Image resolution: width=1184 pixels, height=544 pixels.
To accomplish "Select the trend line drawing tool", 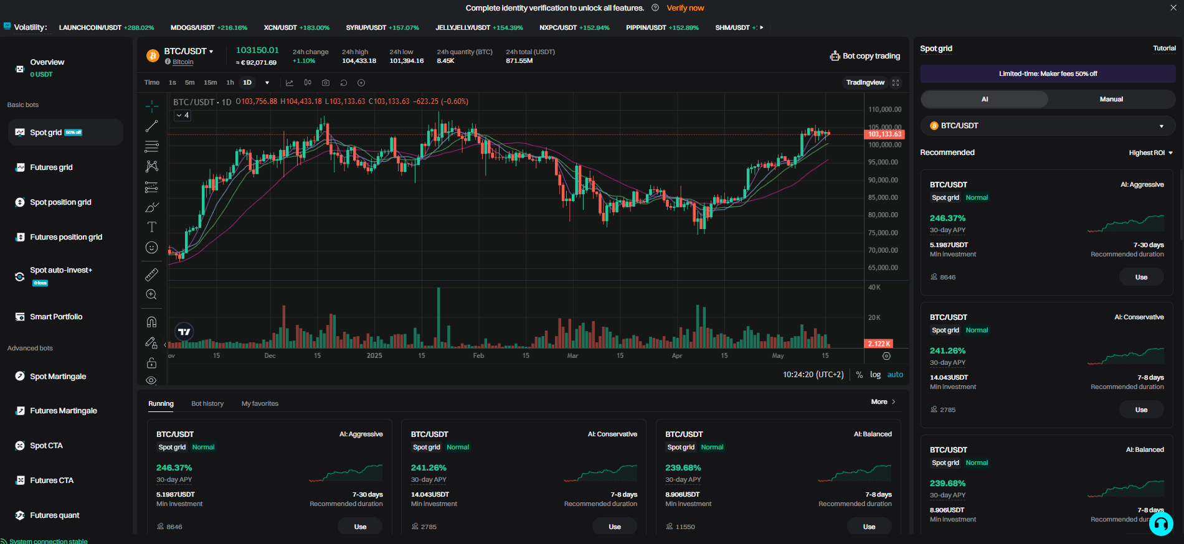I will tap(151, 126).
